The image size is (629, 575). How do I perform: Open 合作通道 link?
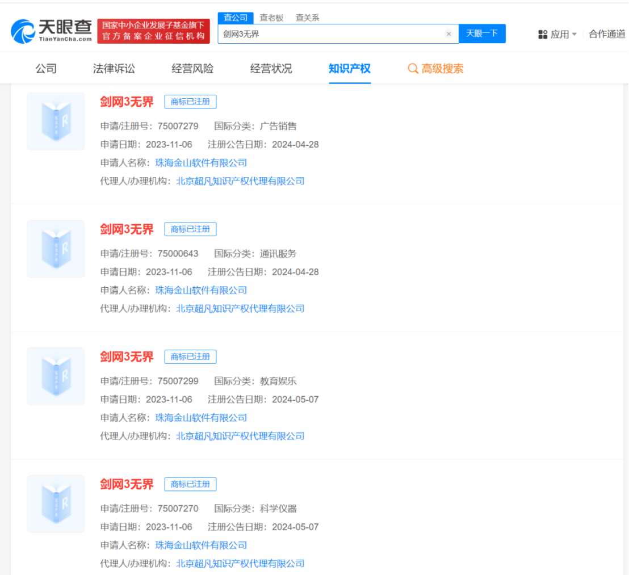point(606,34)
